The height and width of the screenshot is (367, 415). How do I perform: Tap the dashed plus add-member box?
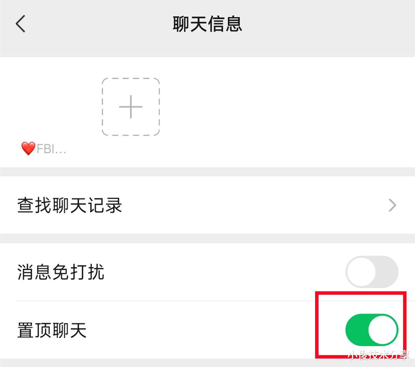[x=131, y=107]
